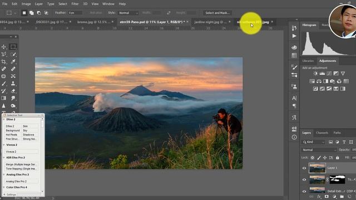Open the History panel icon
Viewport: 356px width, 200px height.
pos(294,28)
